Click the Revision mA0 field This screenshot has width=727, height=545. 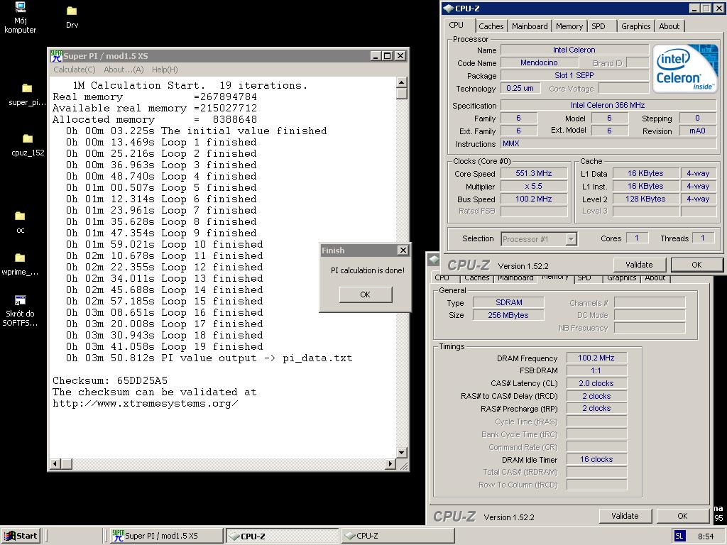point(697,131)
